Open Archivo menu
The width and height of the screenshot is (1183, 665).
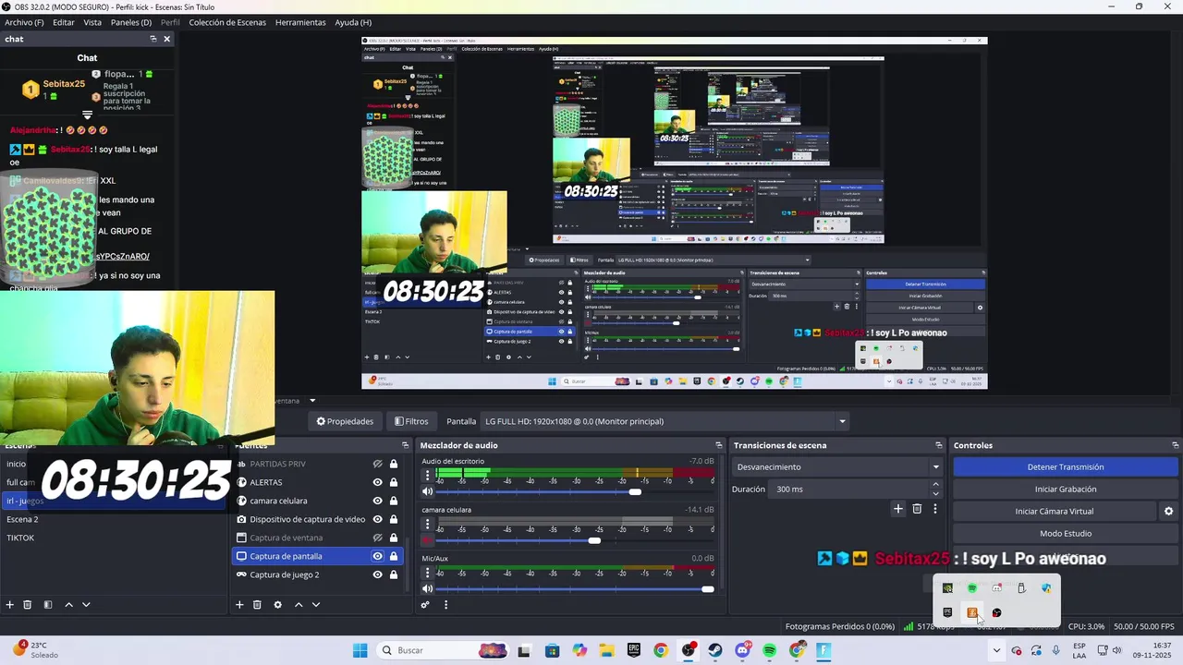point(24,22)
